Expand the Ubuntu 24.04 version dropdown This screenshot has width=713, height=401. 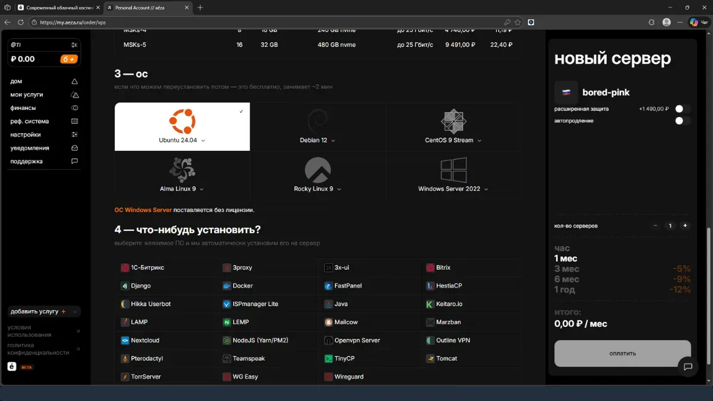[x=203, y=141]
